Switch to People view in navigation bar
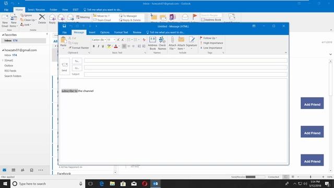Screen dimensions: 334x188 click(x=22, y=170)
